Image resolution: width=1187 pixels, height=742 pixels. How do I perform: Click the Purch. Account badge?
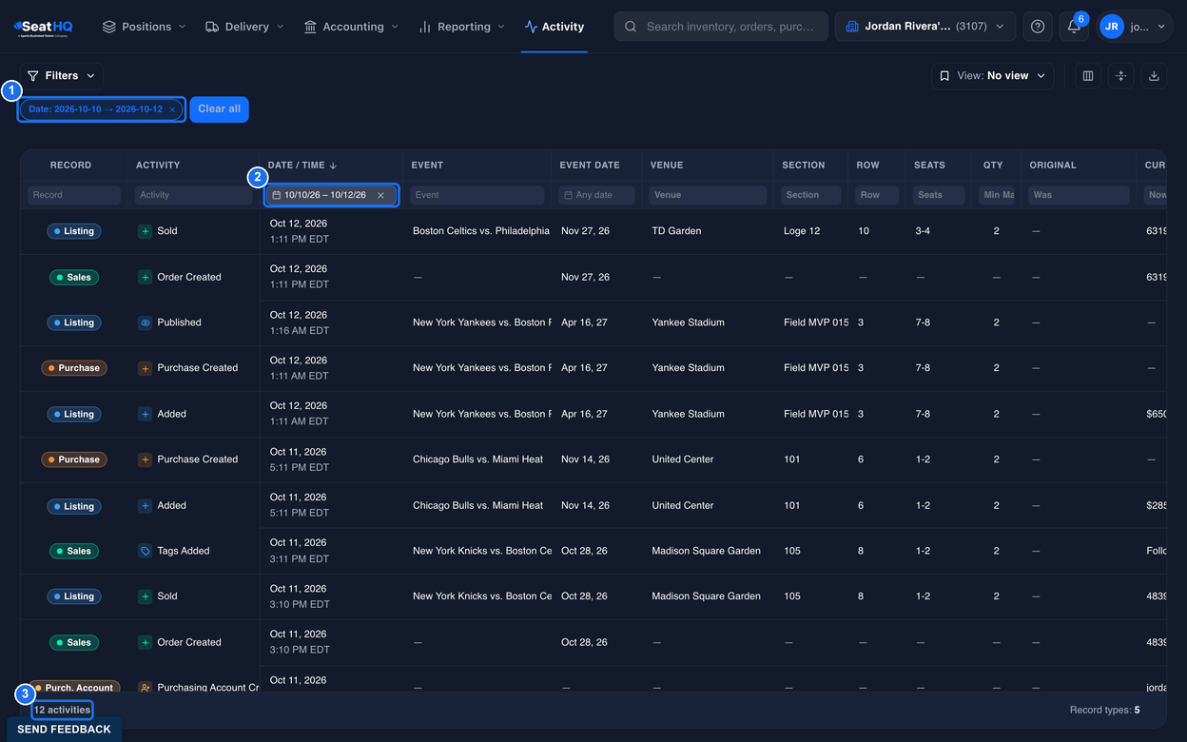[x=73, y=686]
